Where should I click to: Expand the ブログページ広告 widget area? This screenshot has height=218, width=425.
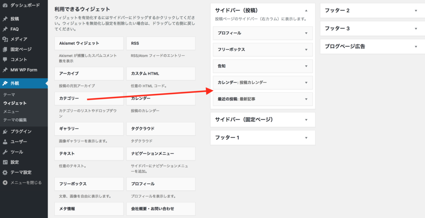(x=416, y=46)
